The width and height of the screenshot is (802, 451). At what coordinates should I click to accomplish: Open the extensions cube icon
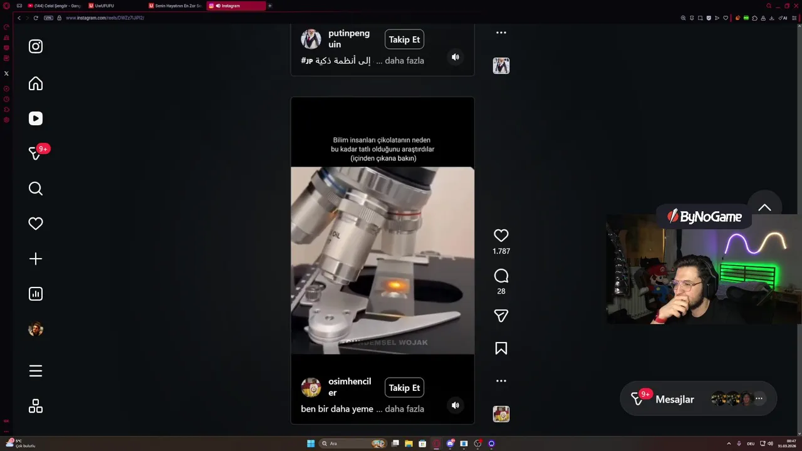[754, 18]
